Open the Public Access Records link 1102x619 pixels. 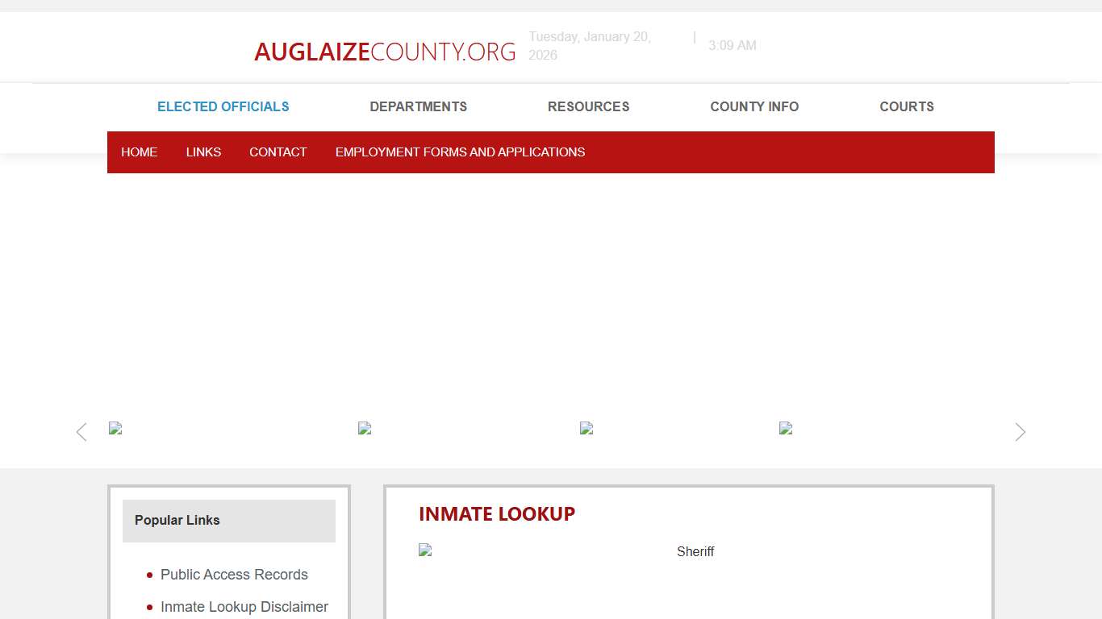coord(234,574)
